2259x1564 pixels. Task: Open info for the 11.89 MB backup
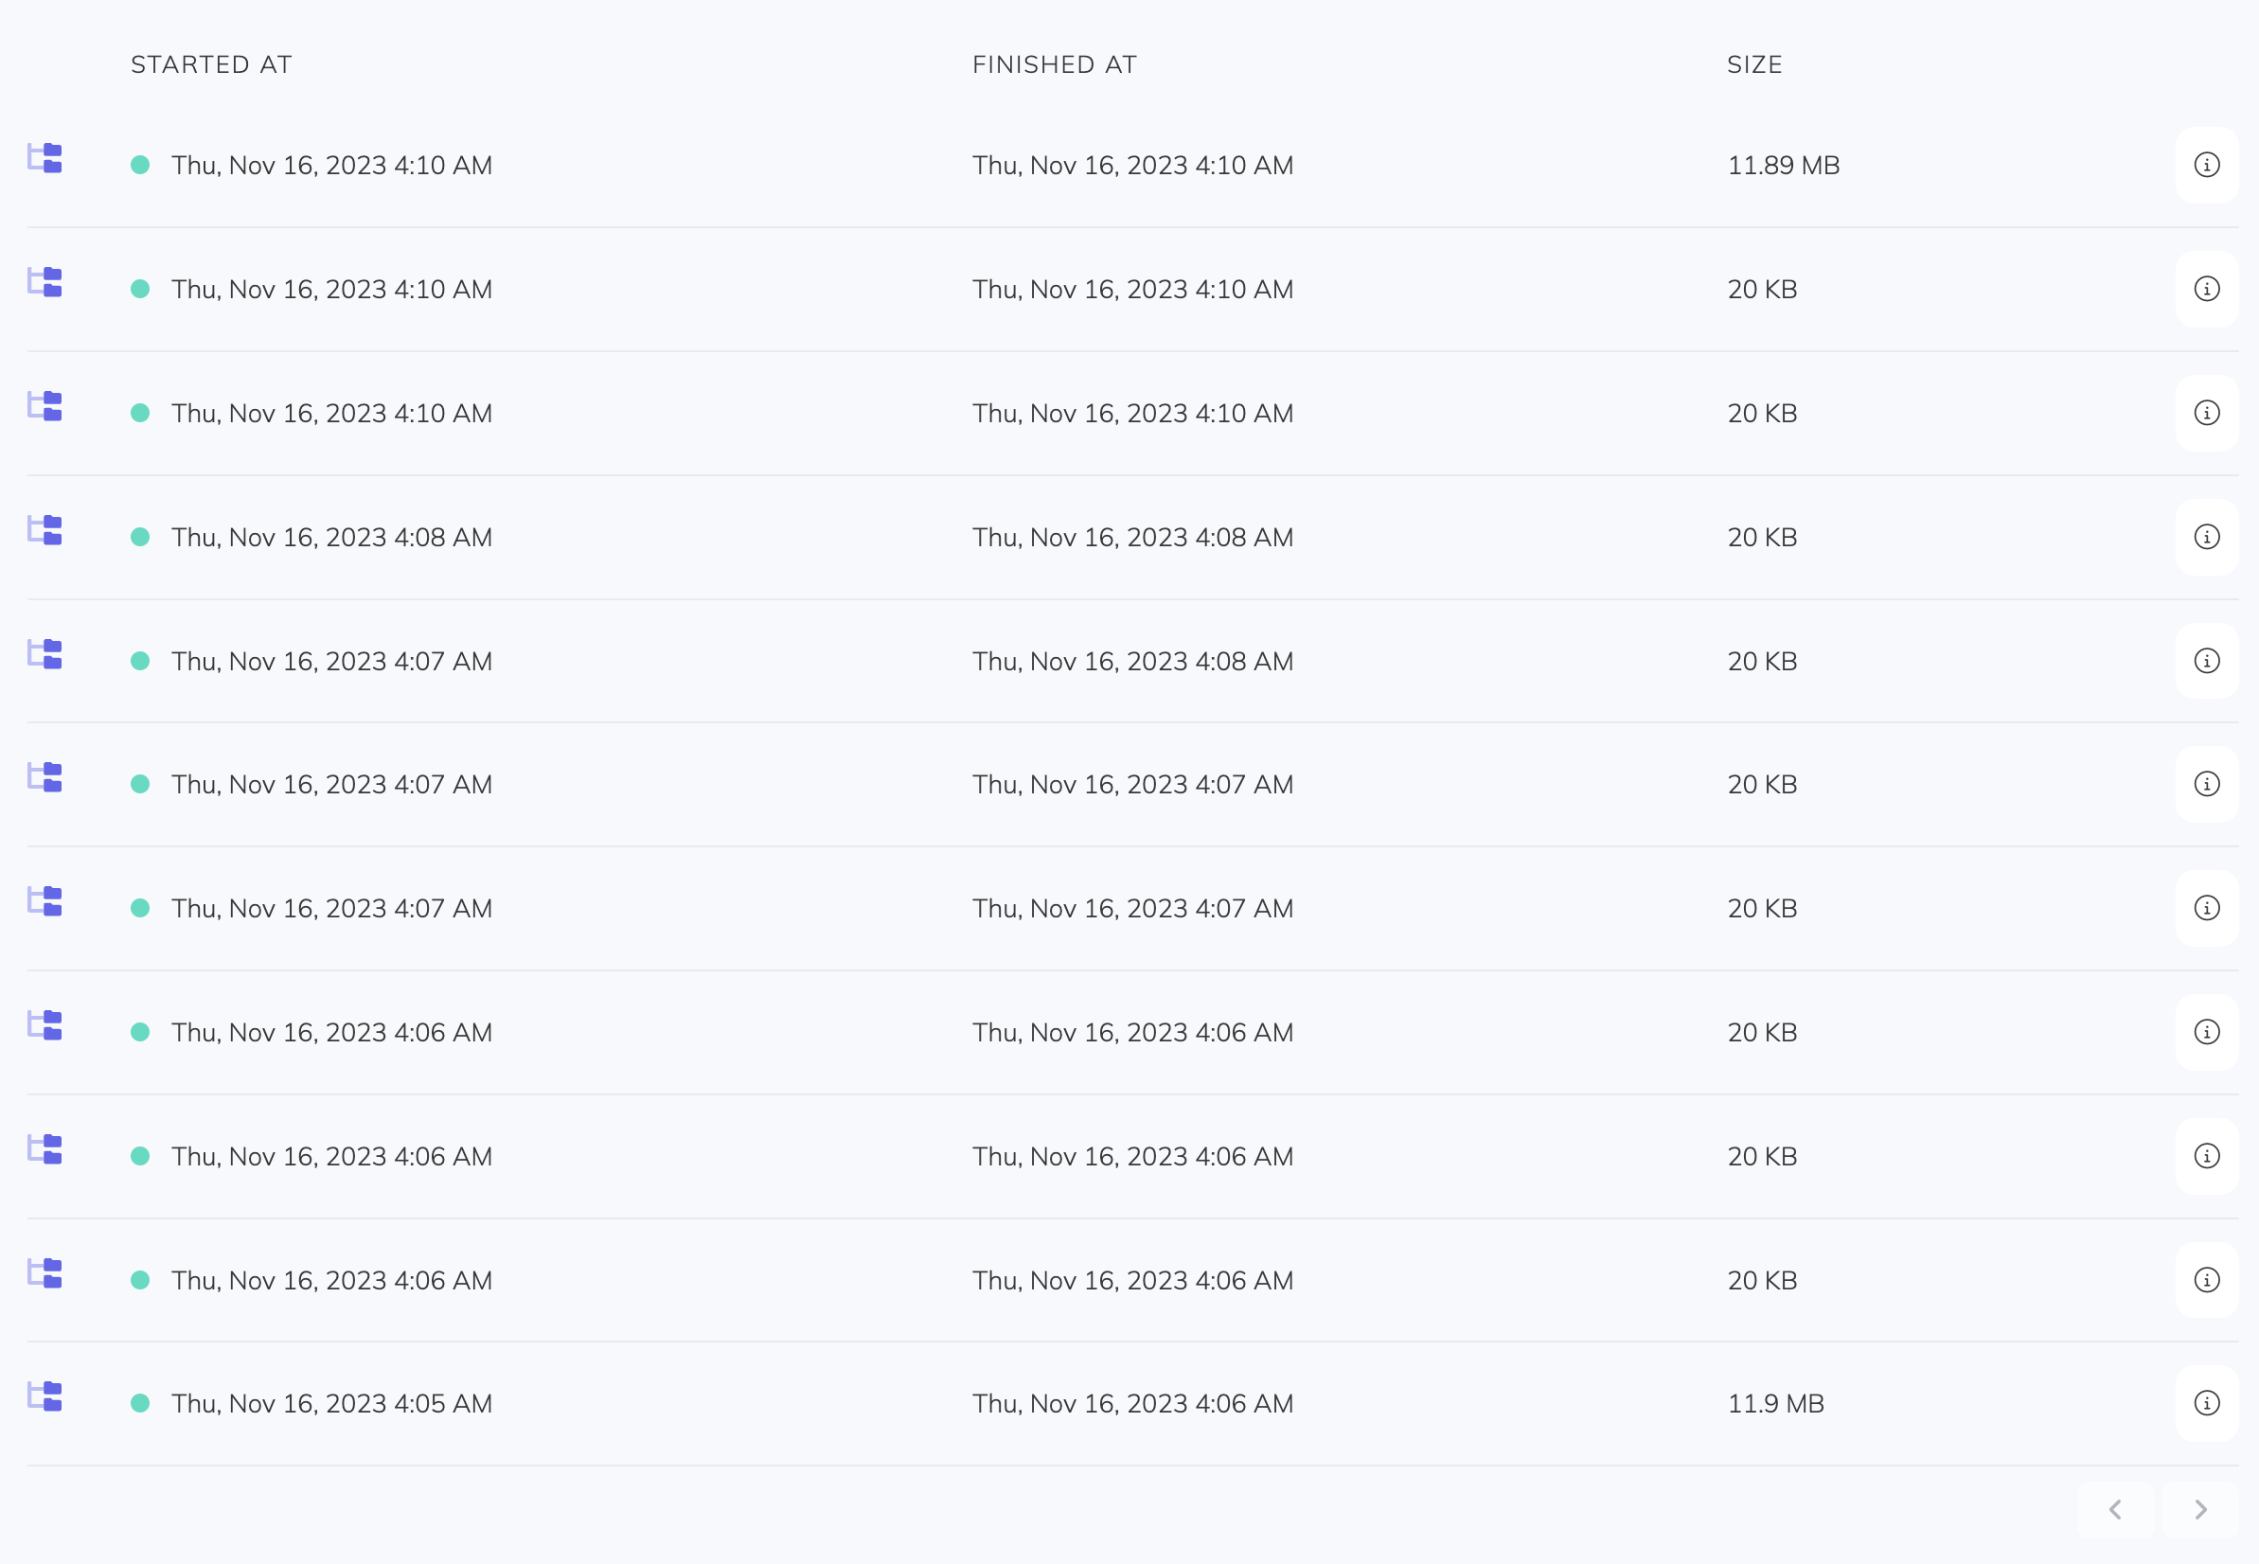click(x=2206, y=165)
